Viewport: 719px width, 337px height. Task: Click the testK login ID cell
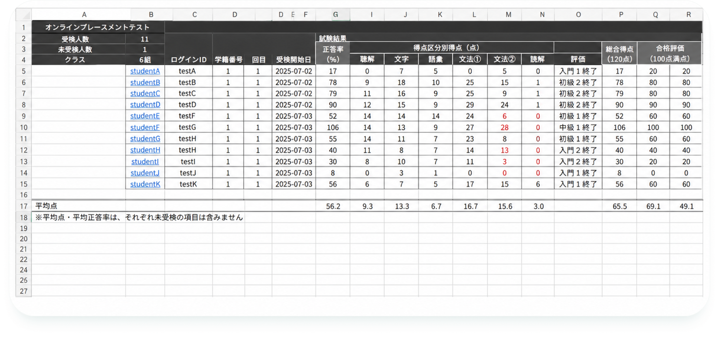click(x=188, y=184)
